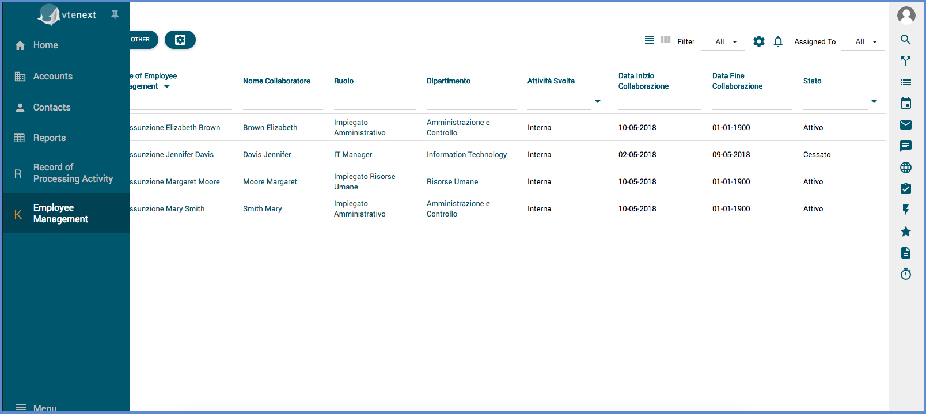Click 'Brown Elizabeth' name cell
This screenshot has width=926, height=414.
coord(270,128)
